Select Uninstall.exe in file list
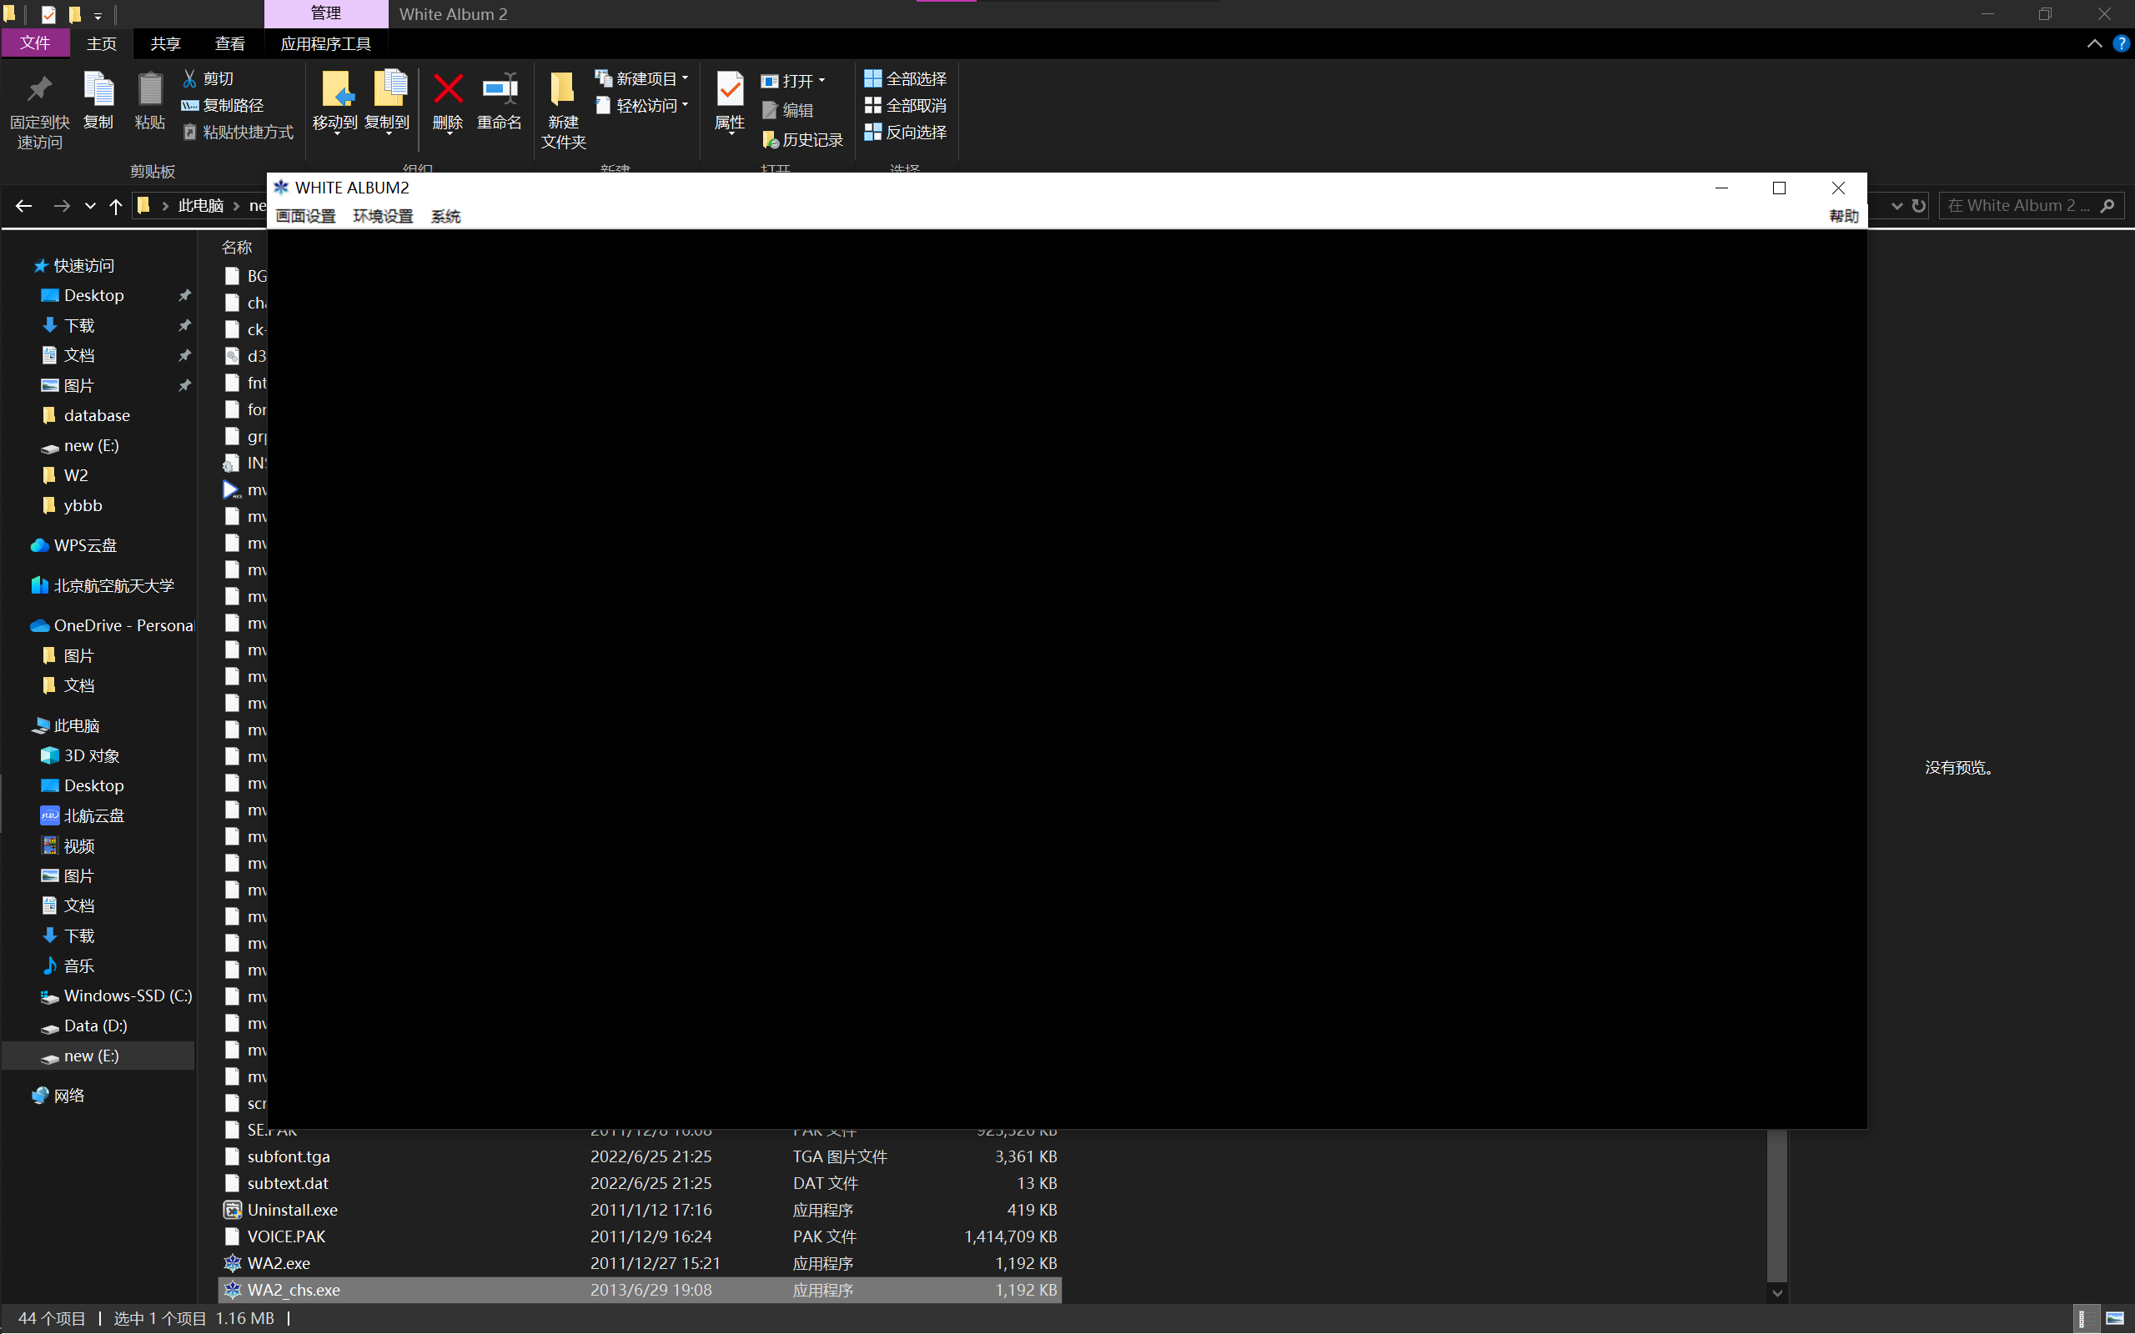The image size is (2135, 1334). tap(640, 1211)
